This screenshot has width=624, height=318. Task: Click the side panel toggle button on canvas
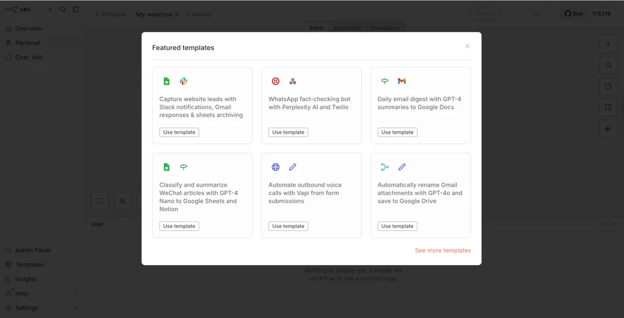click(x=608, y=107)
